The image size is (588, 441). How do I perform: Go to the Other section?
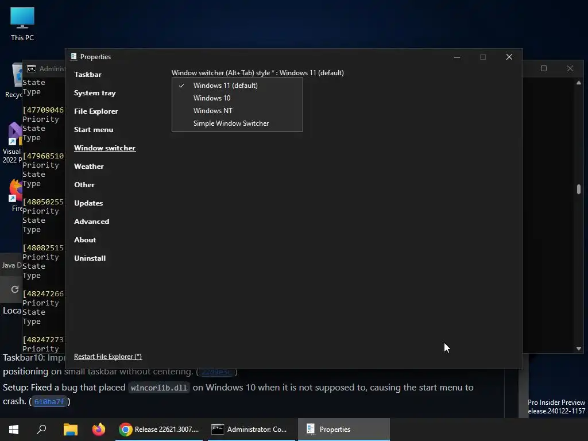coord(84,184)
